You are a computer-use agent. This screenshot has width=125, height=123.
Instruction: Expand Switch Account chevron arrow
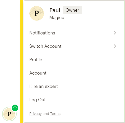point(115,46)
